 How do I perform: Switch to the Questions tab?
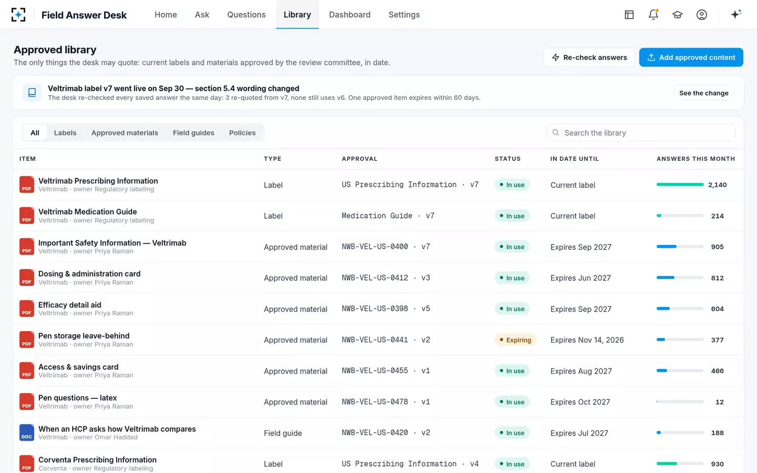[x=247, y=15]
